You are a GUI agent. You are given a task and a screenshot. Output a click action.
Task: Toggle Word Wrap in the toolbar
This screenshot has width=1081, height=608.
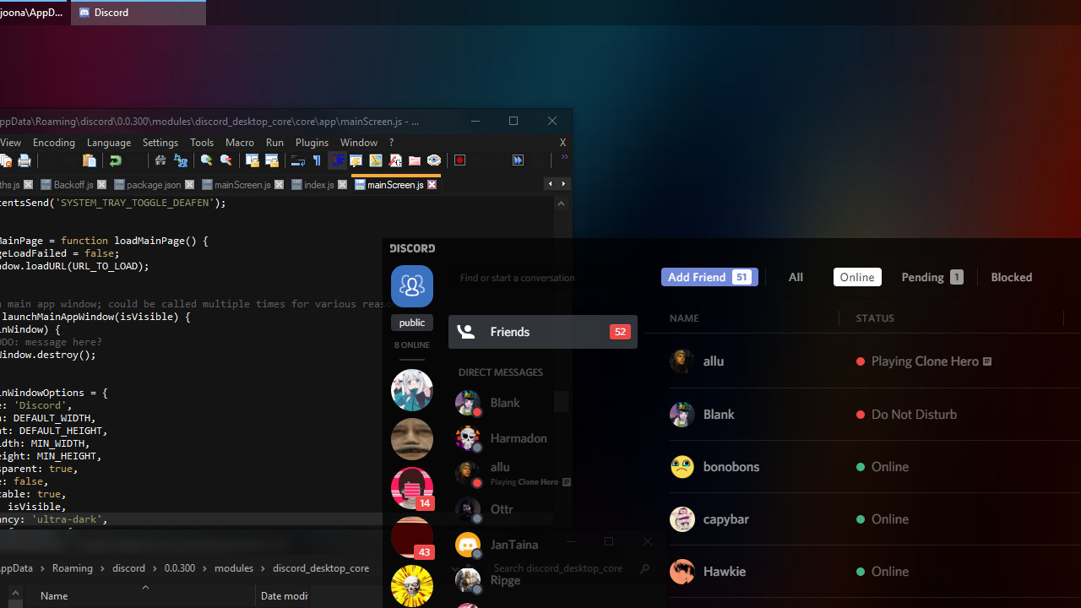pos(298,160)
